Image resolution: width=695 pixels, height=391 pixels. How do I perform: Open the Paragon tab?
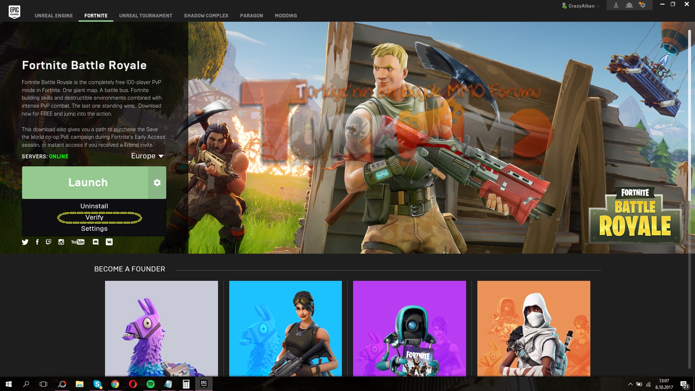pos(252,16)
